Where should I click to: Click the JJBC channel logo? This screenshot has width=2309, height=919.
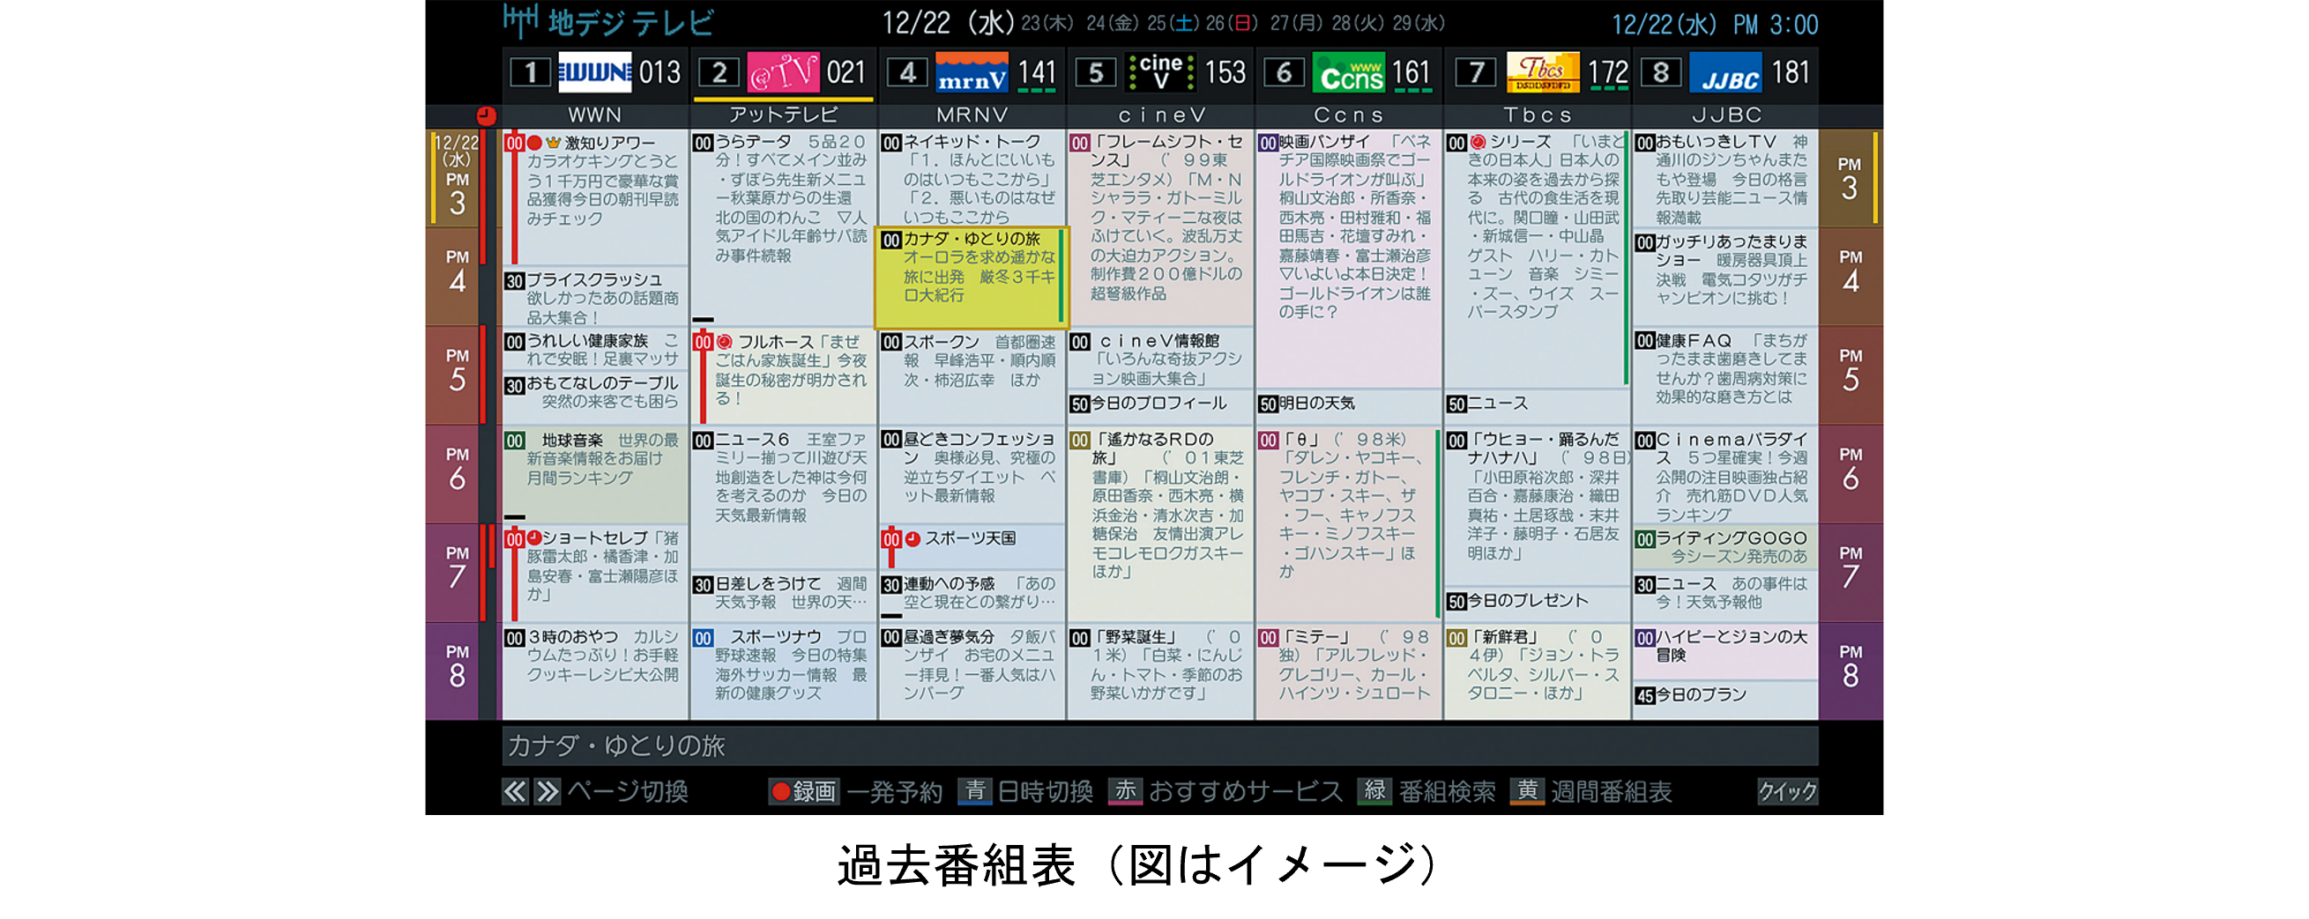tap(1725, 71)
